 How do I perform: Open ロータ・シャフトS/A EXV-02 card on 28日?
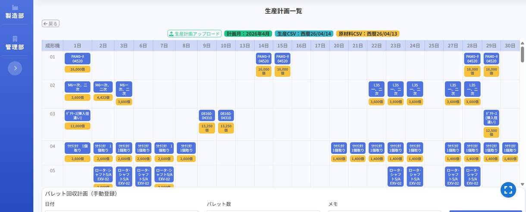pos(473,177)
